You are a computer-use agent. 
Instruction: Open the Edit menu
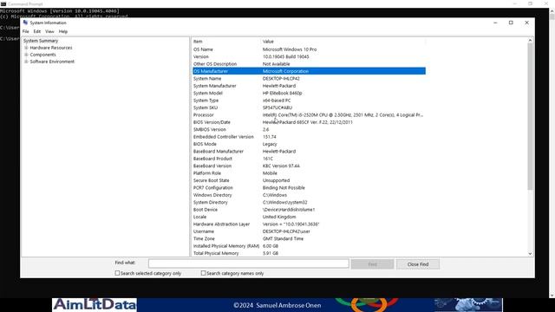[37, 31]
